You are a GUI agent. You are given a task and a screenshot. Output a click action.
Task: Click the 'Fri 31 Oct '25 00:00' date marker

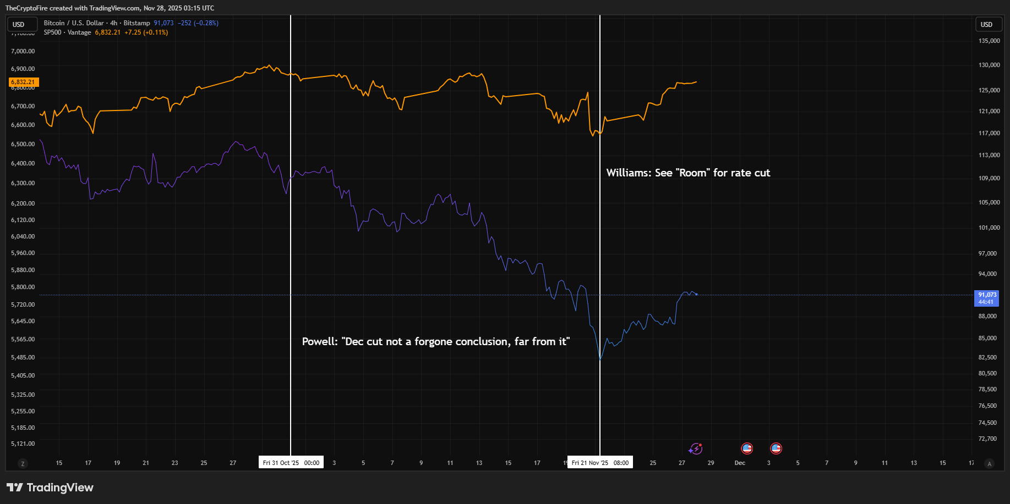click(291, 462)
